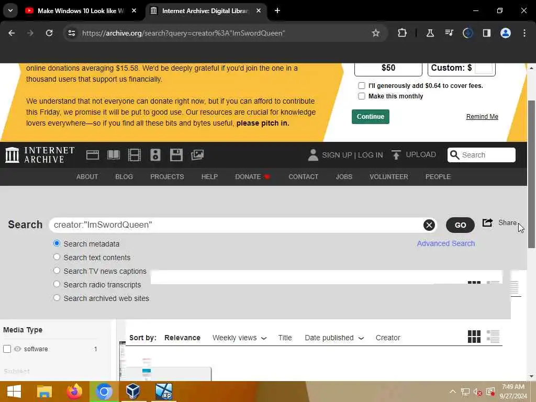The height and width of the screenshot is (402, 536).
Task: Open the DONATE menu item
Action: pos(252,177)
